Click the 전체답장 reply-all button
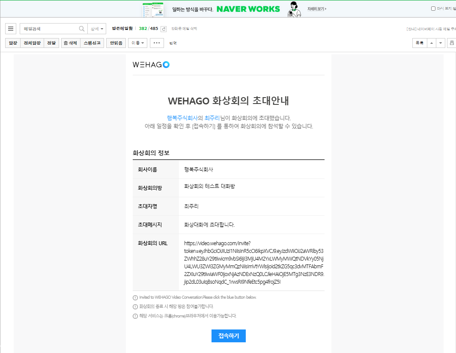 coord(32,43)
